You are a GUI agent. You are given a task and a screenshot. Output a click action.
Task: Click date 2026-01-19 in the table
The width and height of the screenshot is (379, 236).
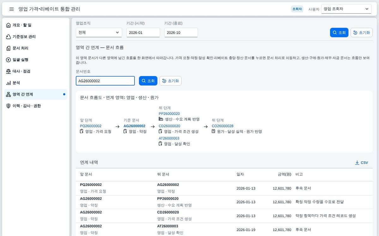[x=246, y=230]
